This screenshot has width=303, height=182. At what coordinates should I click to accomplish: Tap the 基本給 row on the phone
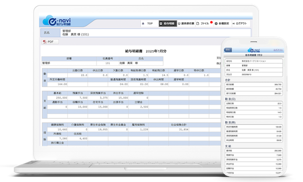click(x=254, y=151)
